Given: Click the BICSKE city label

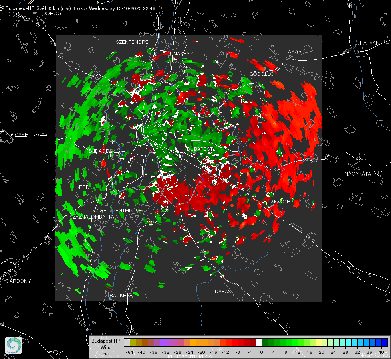Looking at the screenshot, I should pyautogui.click(x=19, y=134).
